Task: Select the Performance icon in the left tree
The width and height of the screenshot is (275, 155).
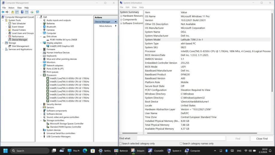Action: tap(10, 36)
